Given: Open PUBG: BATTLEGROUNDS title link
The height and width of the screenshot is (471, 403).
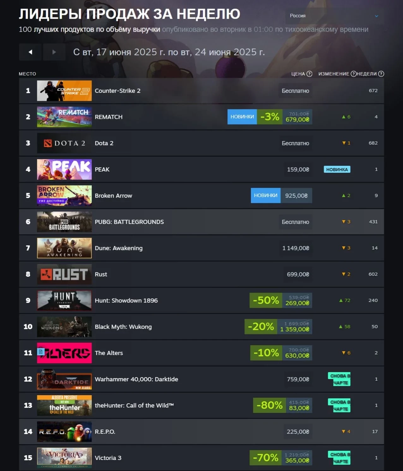Looking at the screenshot, I should (x=129, y=222).
